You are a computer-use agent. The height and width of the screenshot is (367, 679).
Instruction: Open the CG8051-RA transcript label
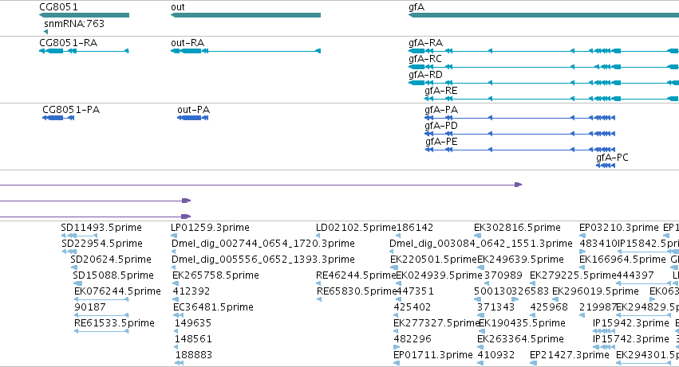point(68,43)
